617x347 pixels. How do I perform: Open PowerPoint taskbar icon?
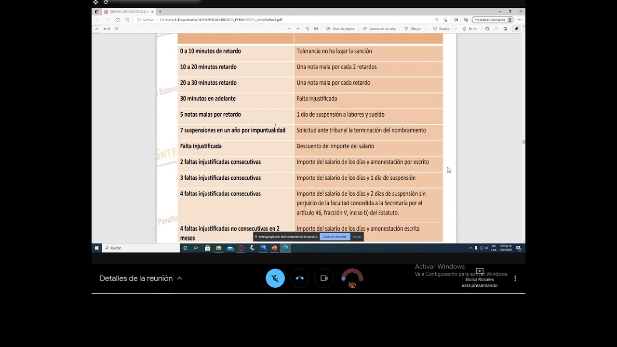[x=274, y=248]
